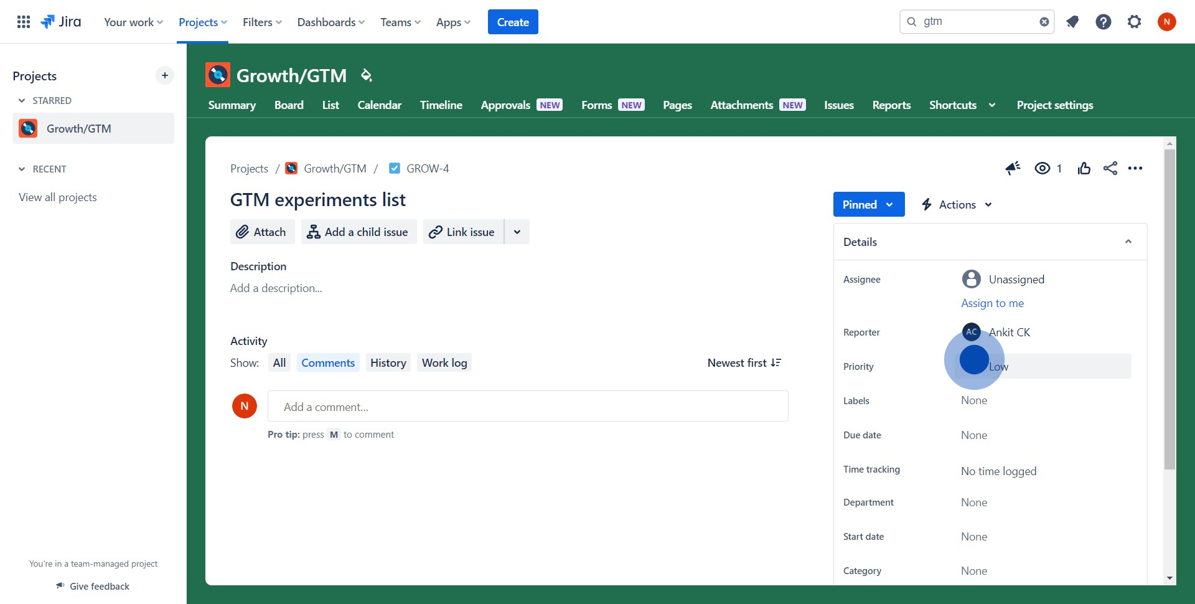Screen dimensions: 1195x604
Task: Change project background paint icon
Action: pos(367,75)
